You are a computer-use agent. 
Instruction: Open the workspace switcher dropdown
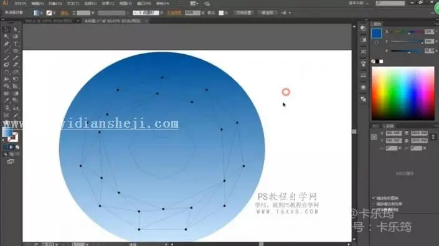point(359,3)
